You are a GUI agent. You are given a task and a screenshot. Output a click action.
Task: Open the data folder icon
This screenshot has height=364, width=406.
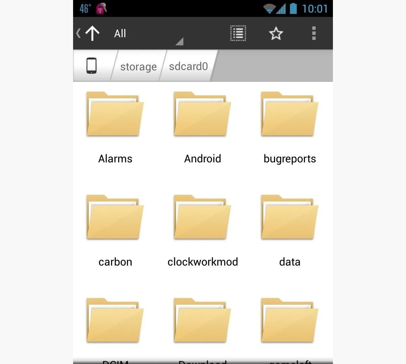[x=290, y=217]
